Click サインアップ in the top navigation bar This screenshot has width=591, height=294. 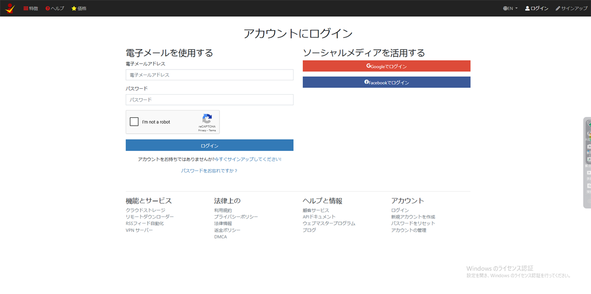[571, 8]
